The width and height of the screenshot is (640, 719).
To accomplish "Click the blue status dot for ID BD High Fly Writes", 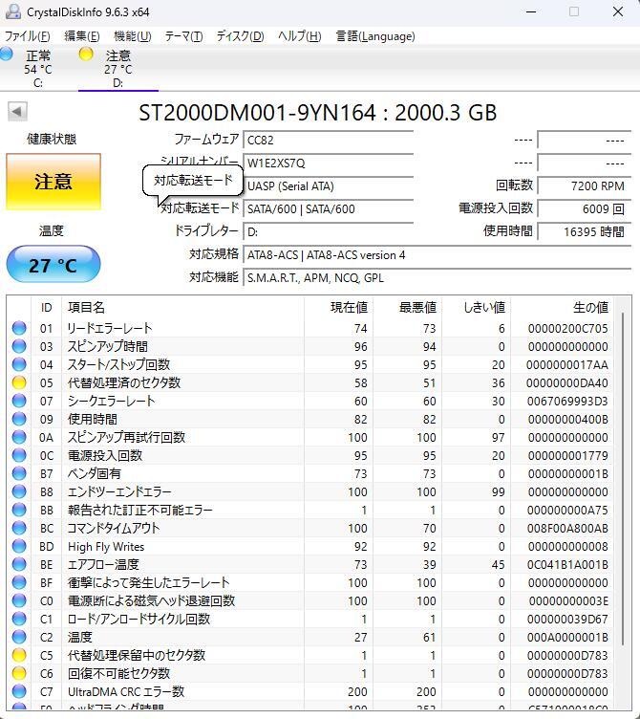I will point(19,546).
